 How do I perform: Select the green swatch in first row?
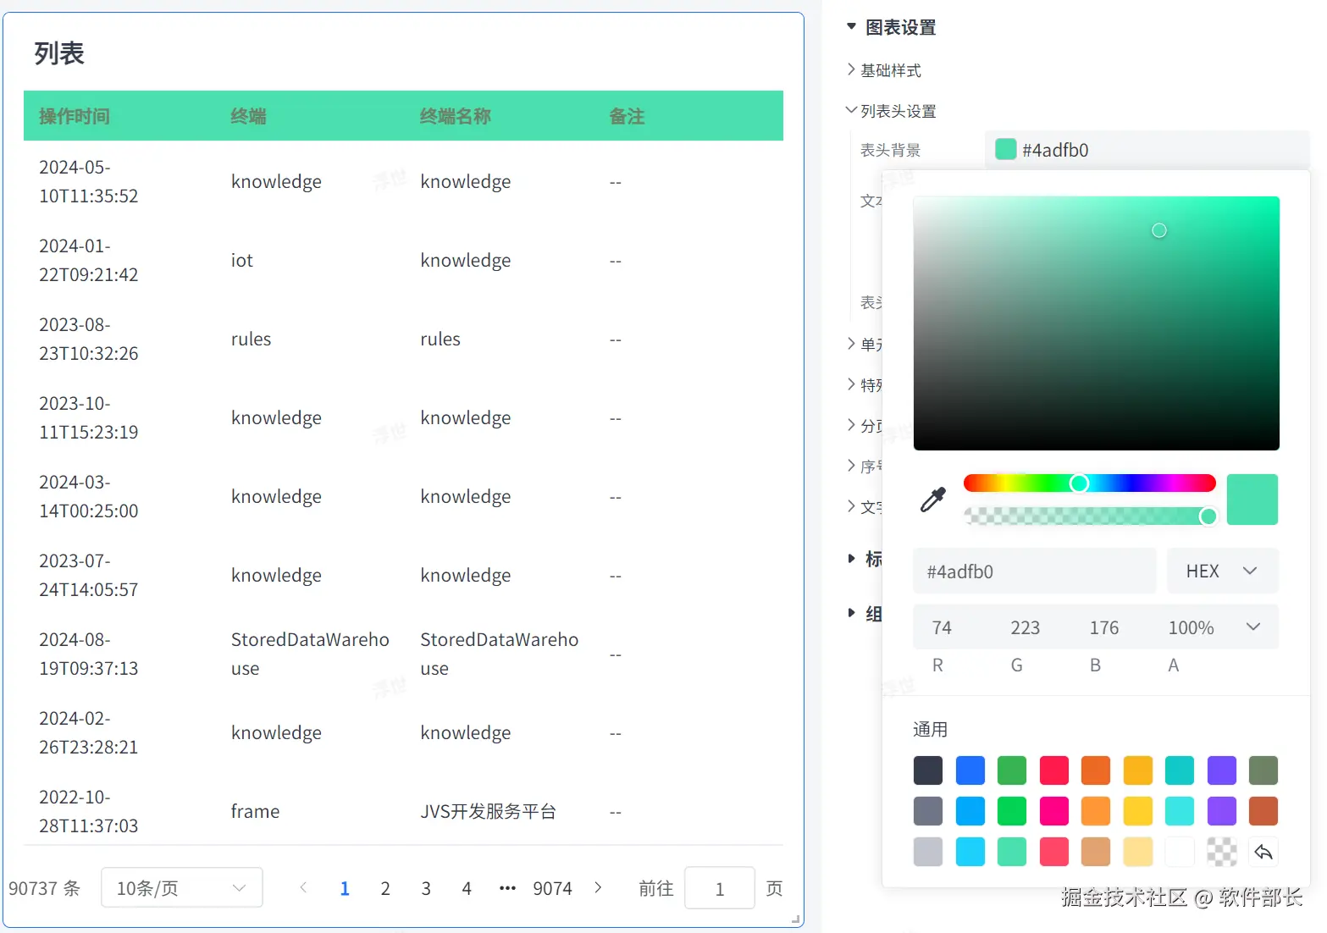(x=1012, y=770)
